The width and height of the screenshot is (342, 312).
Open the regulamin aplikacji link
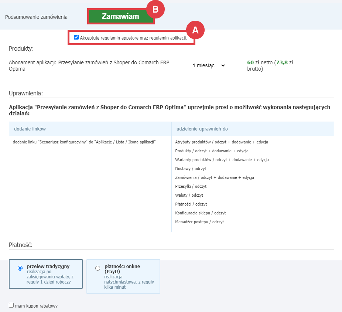[x=168, y=38]
